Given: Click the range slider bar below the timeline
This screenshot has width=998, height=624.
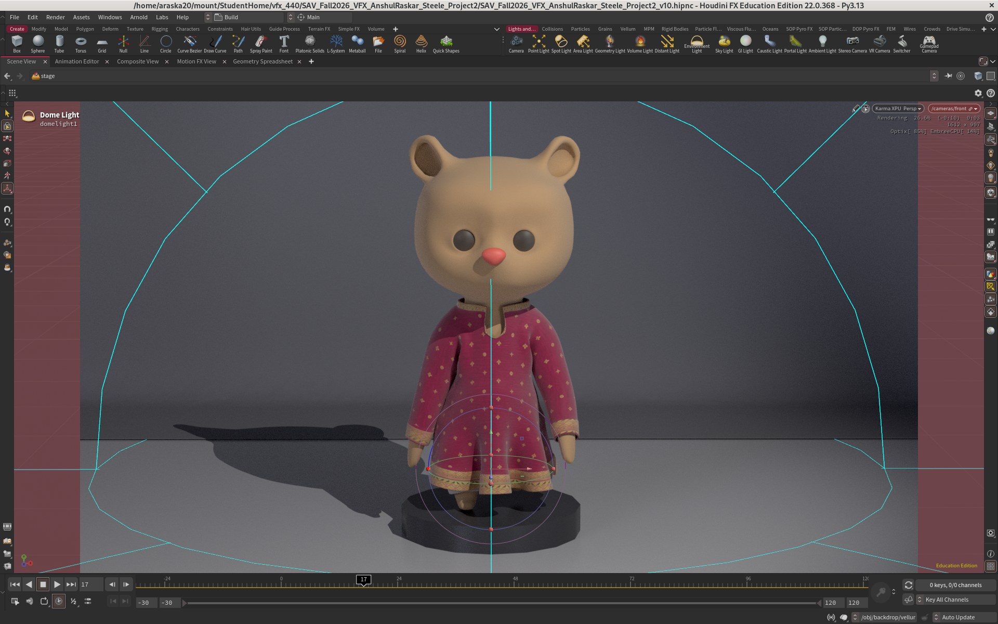Looking at the screenshot, I should click(x=502, y=603).
